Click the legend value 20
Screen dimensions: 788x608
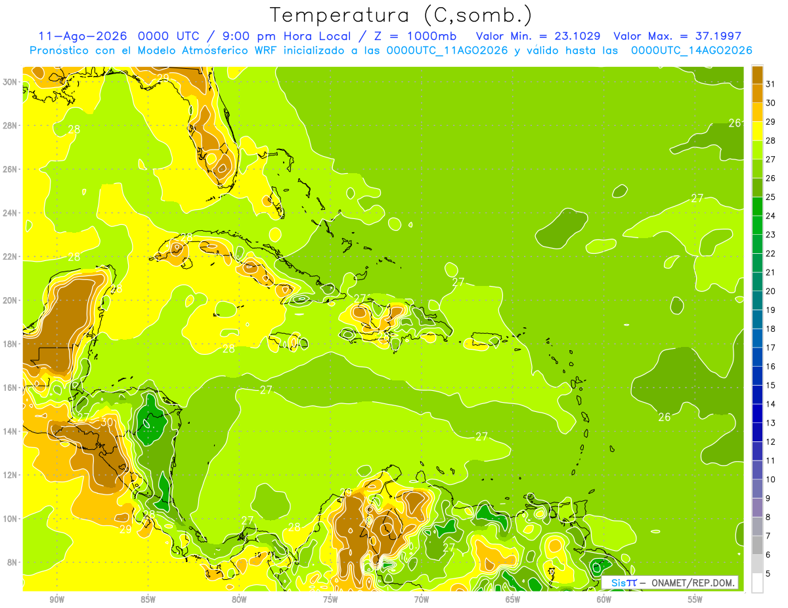click(x=771, y=291)
